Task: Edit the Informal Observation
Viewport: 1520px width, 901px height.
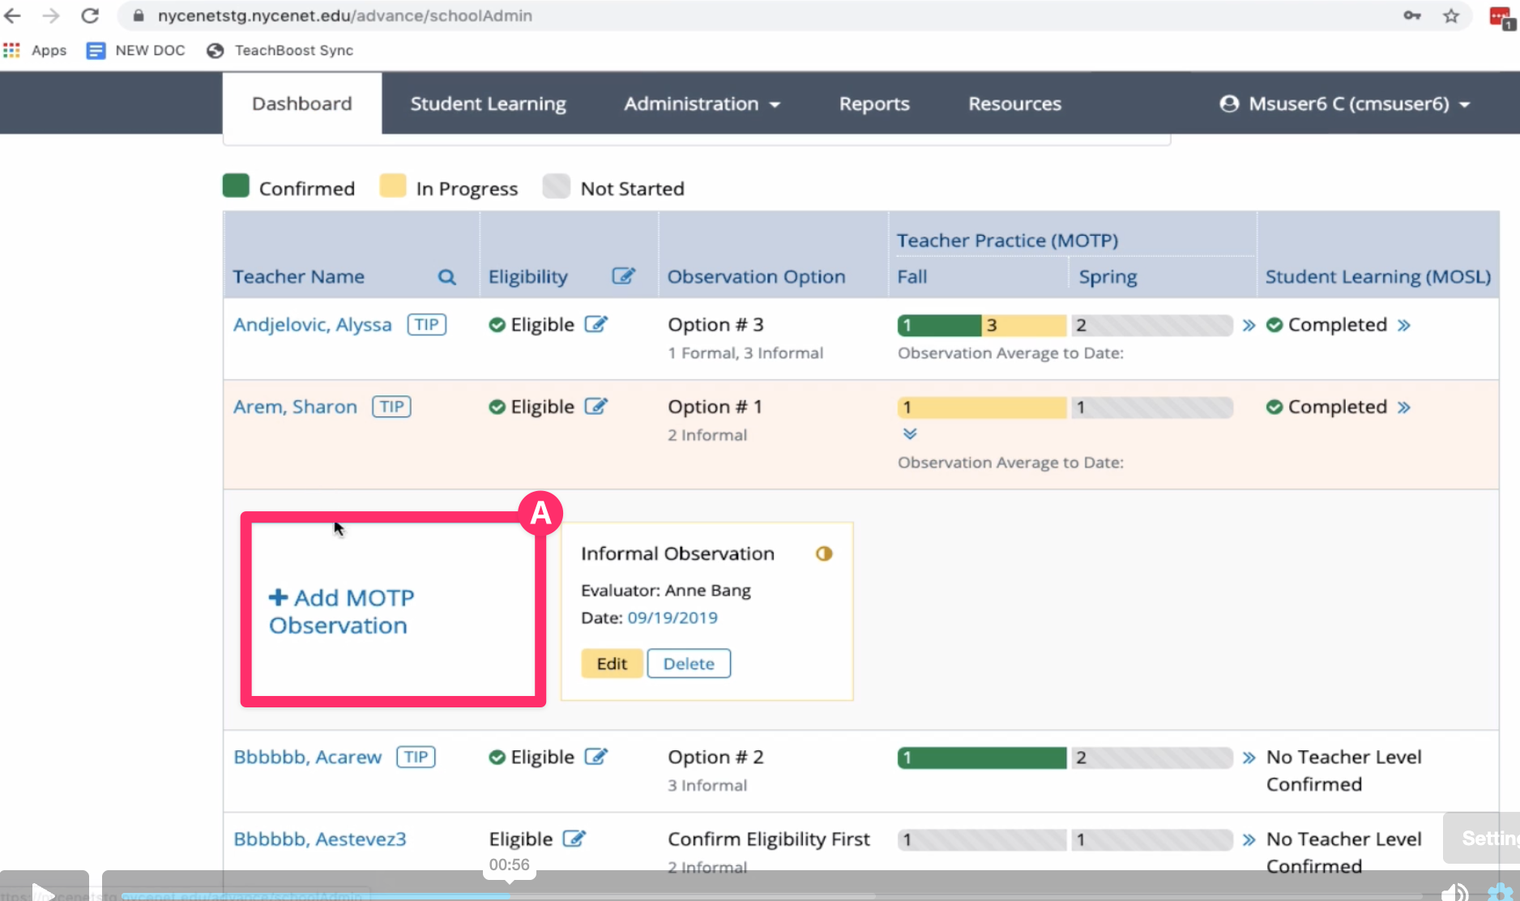Action: tap(612, 664)
